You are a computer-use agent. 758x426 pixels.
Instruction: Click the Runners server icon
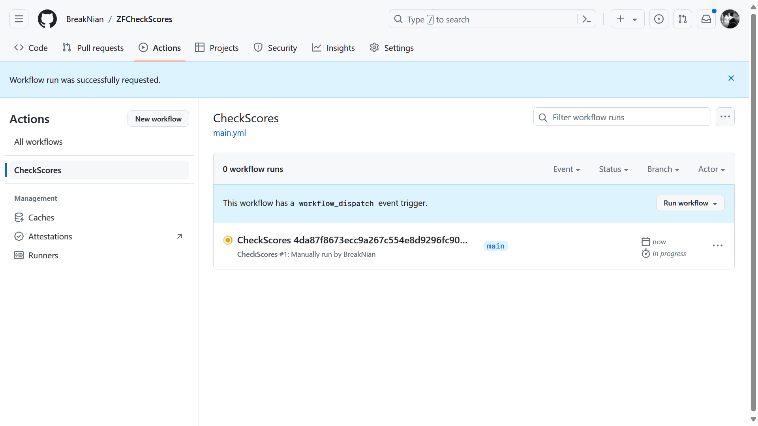pos(19,255)
